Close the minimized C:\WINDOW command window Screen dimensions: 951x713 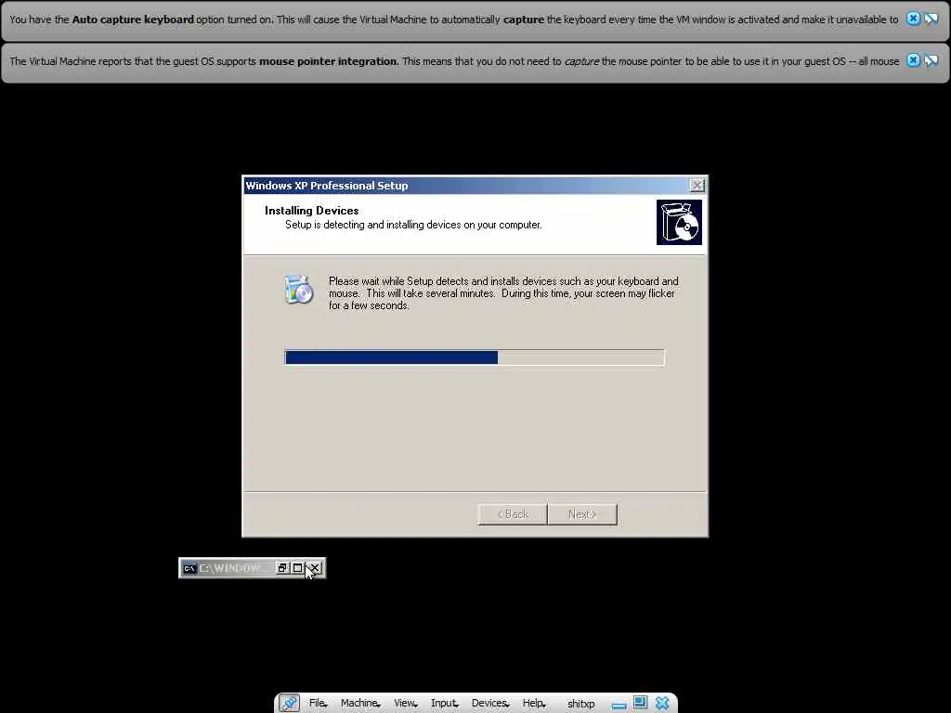[x=314, y=568]
